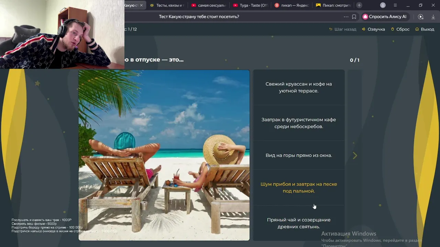
Task: Toggle 'Озвучка' voice-over
Action: tap(374, 29)
